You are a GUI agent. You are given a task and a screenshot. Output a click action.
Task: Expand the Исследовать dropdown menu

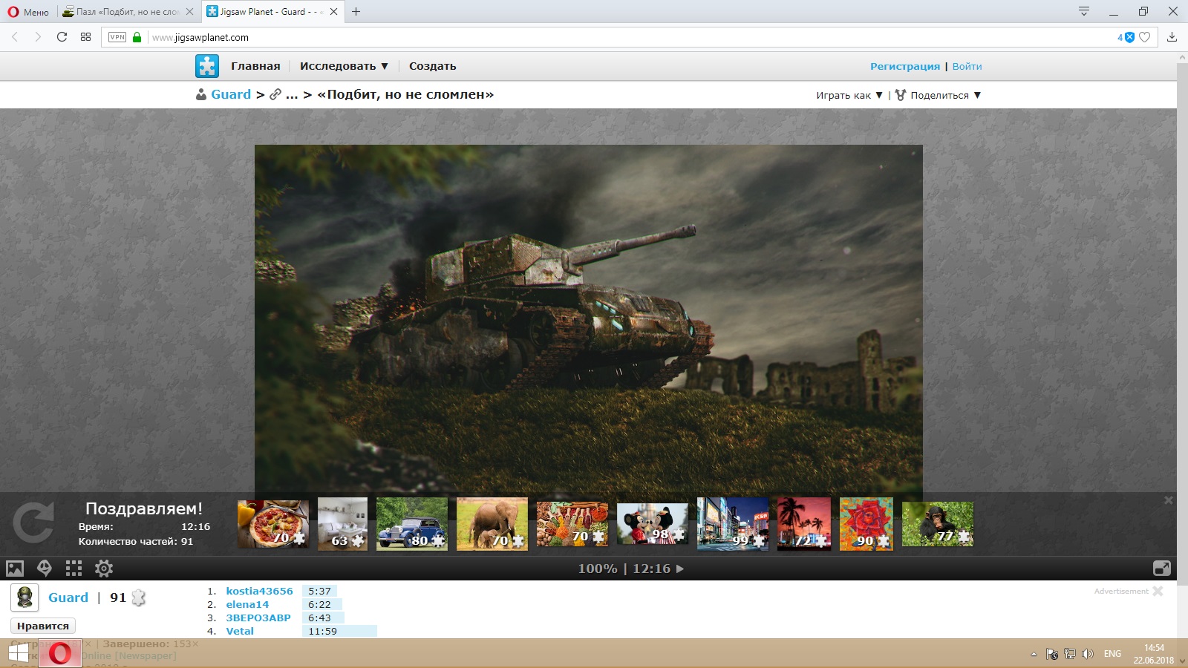(x=345, y=66)
